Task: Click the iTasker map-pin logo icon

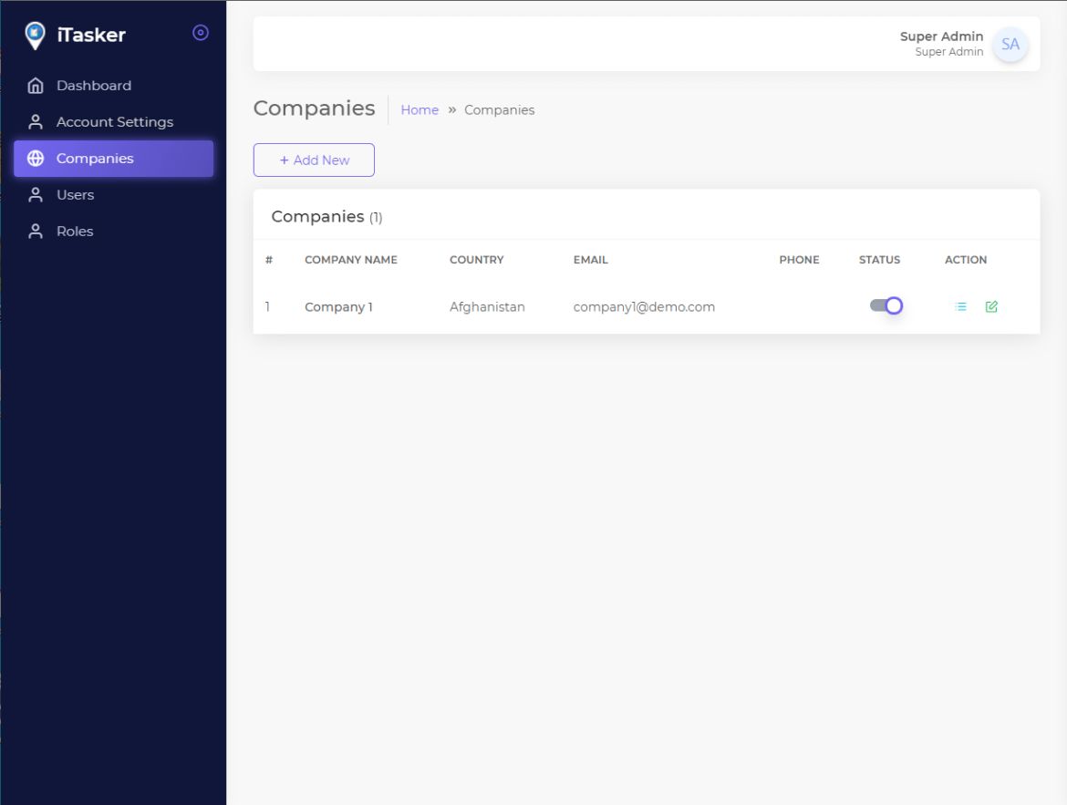Action: point(35,36)
